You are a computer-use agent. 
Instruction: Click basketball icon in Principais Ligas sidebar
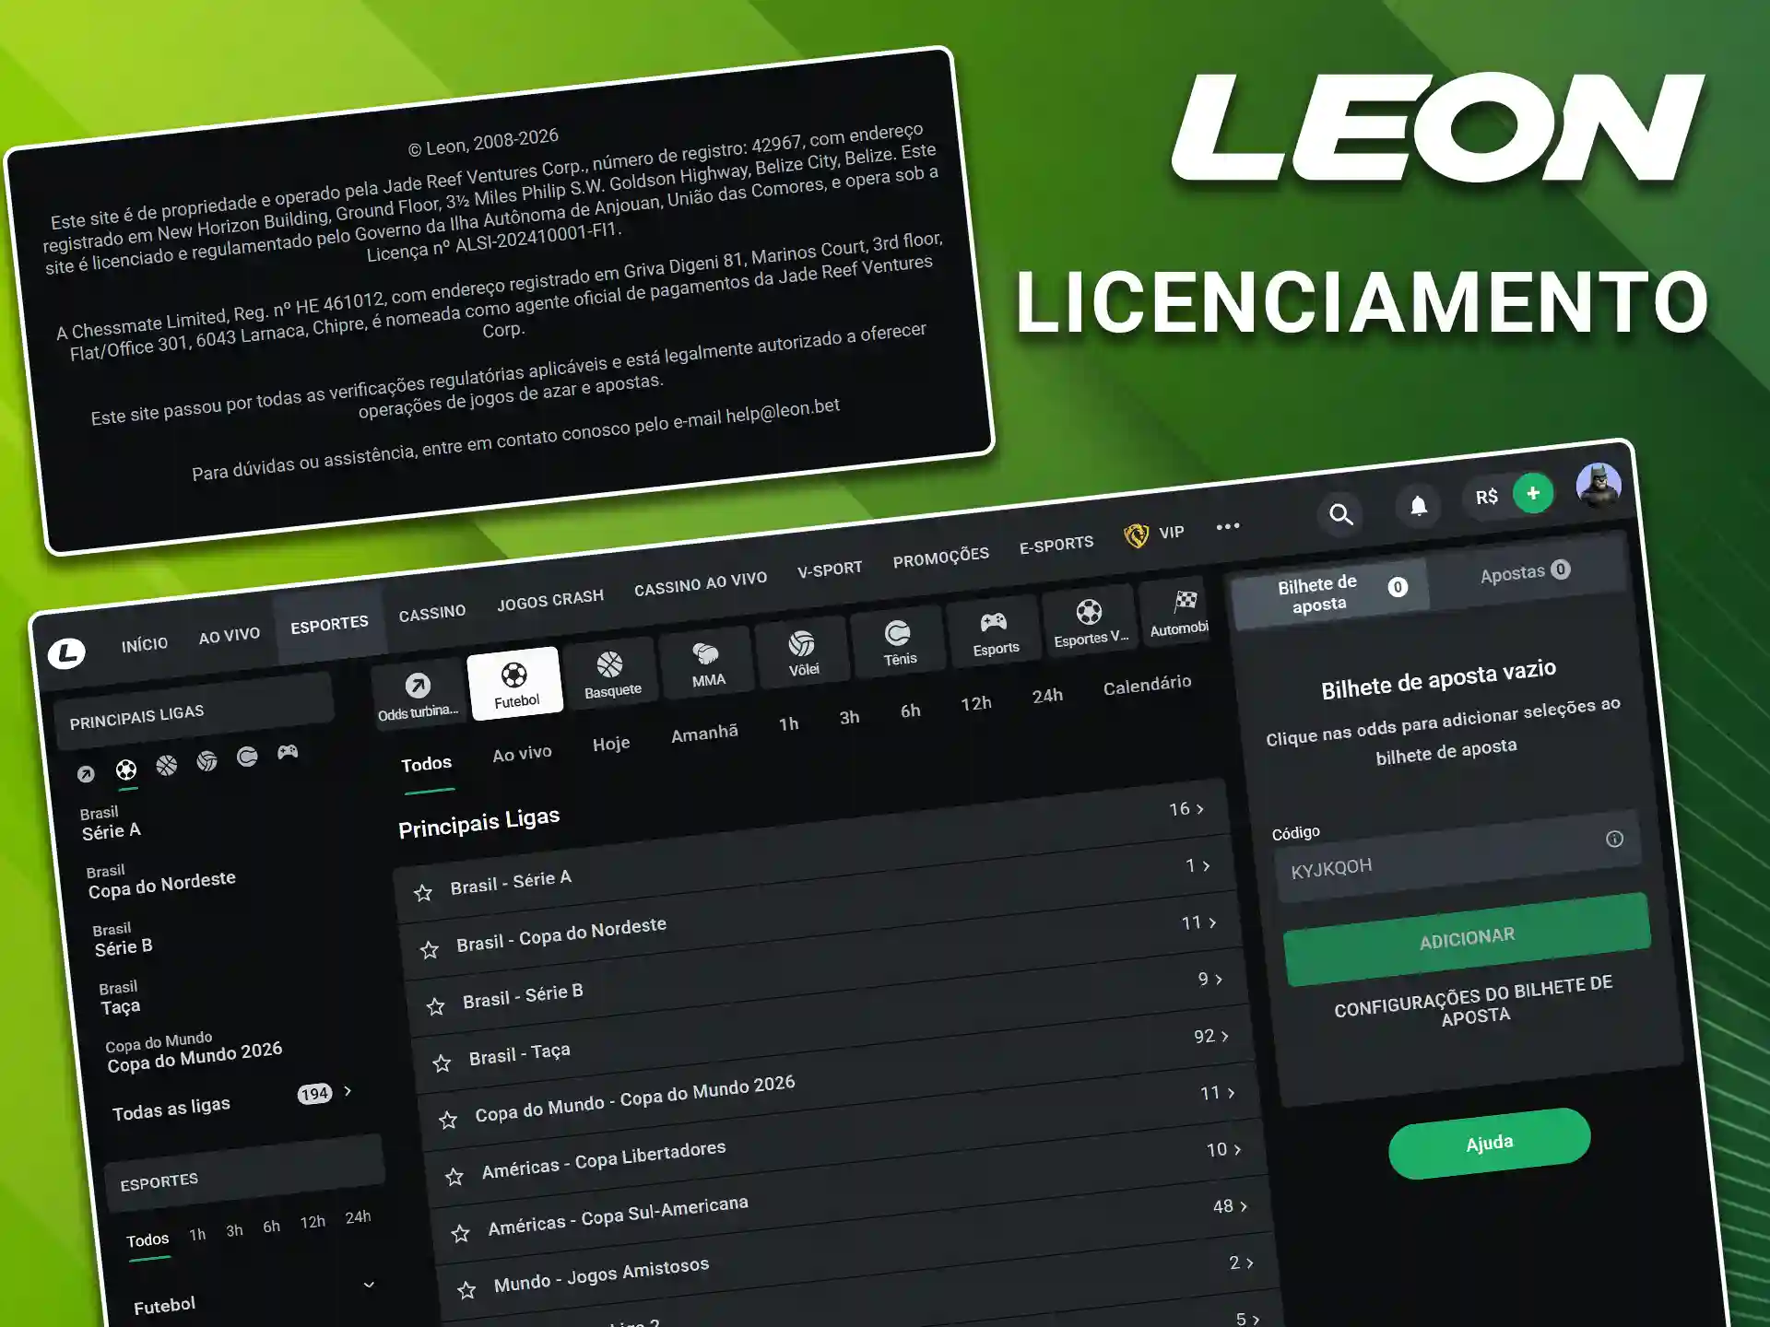(x=167, y=765)
